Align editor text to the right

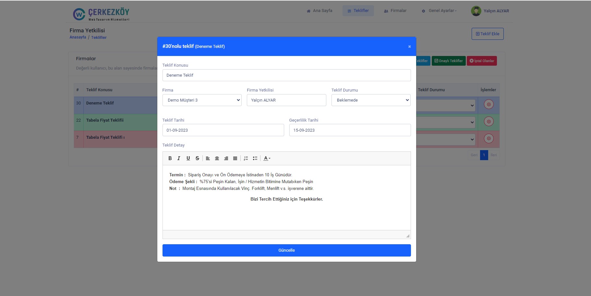tap(226, 158)
